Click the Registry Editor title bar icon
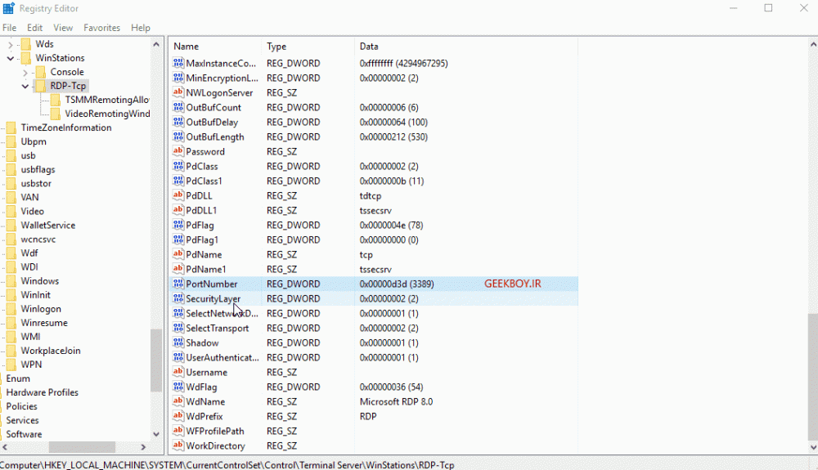 point(9,8)
